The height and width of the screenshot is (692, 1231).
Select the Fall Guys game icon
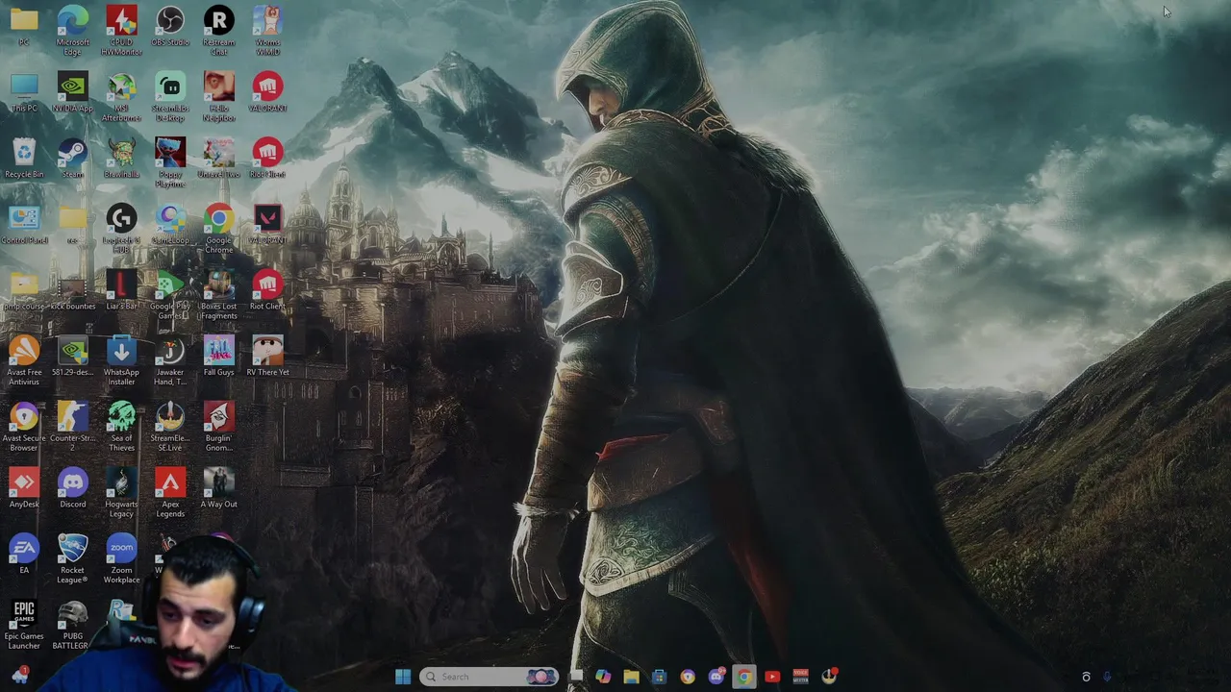218,357
